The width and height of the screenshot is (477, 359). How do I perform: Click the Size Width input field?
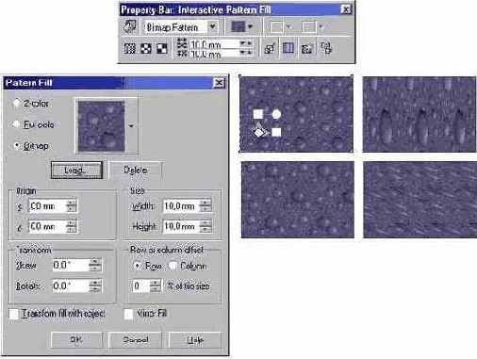181,206
